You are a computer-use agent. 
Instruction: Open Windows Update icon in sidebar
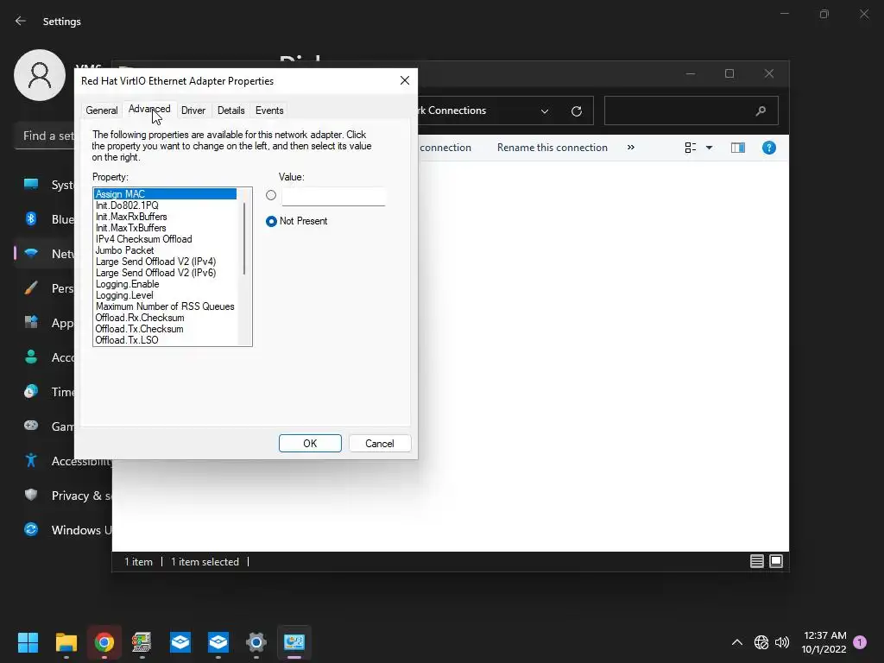[31, 529]
